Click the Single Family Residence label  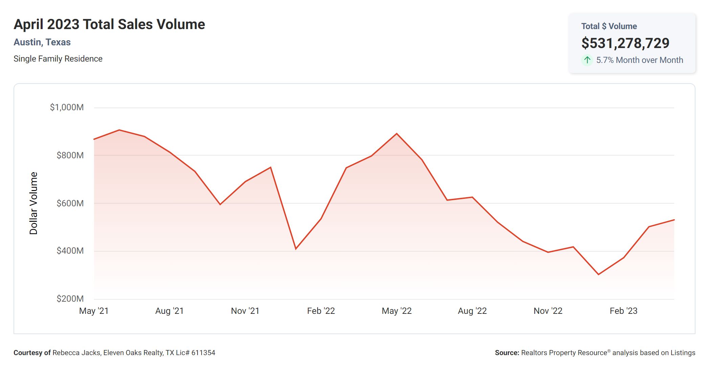click(58, 59)
